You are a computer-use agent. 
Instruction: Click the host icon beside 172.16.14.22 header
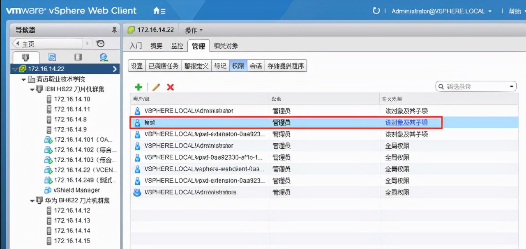pyautogui.click(x=131, y=29)
